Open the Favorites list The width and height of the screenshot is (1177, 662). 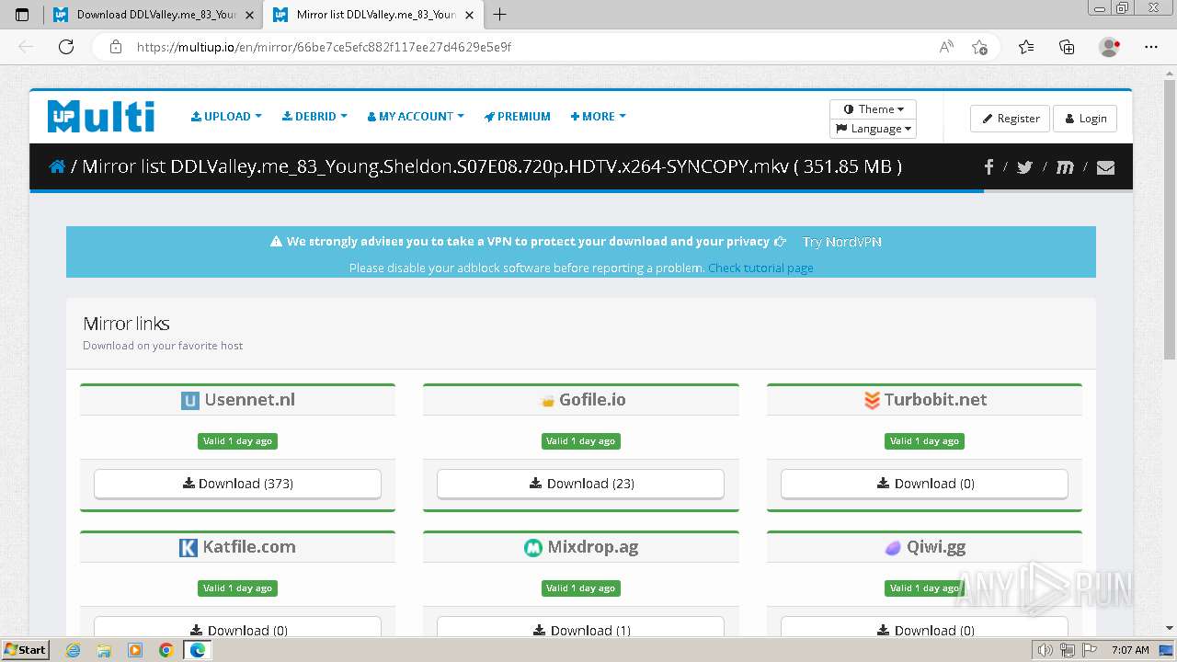click(1026, 46)
